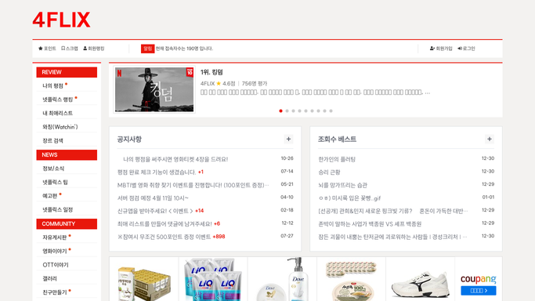Open 장르 검색 sidebar item
The width and height of the screenshot is (535, 301).
(x=53, y=140)
